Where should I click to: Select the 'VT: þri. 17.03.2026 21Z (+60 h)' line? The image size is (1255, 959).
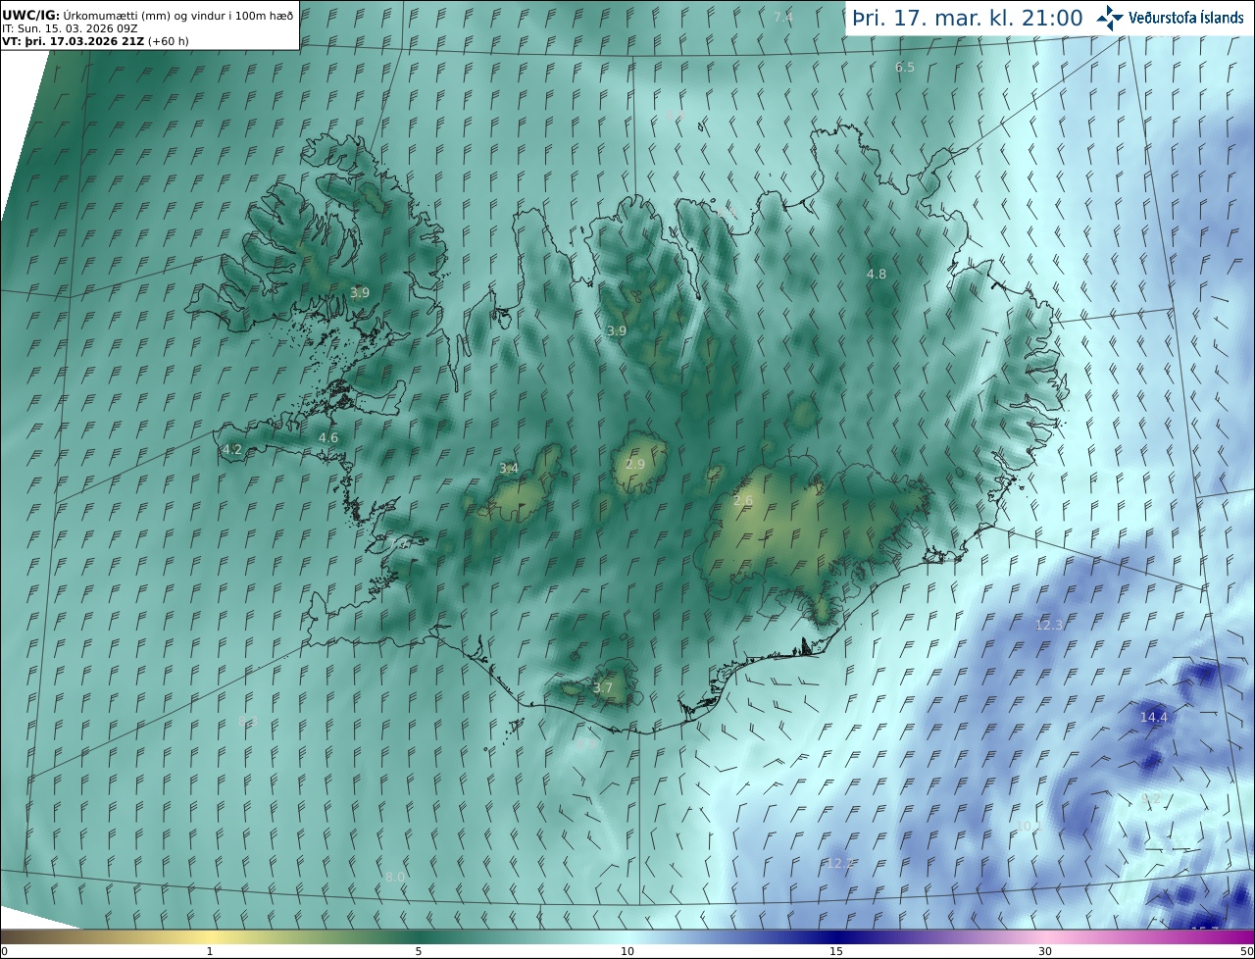point(95,41)
